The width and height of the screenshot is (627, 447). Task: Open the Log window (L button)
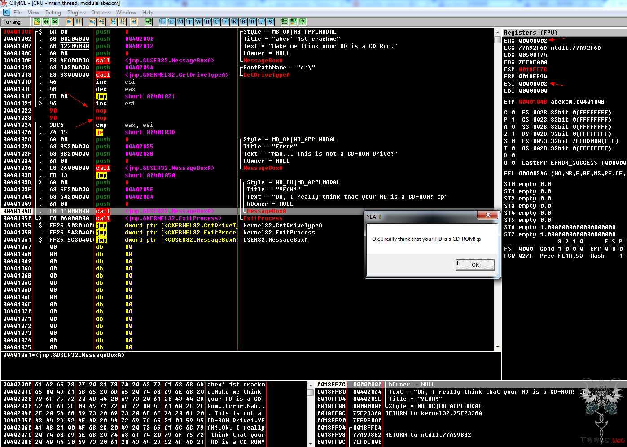(x=162, y=22)
